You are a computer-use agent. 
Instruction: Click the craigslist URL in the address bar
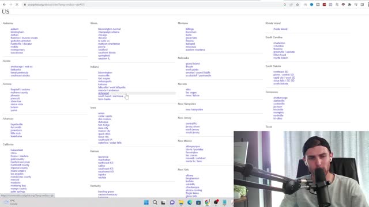(x=56, y=5)
